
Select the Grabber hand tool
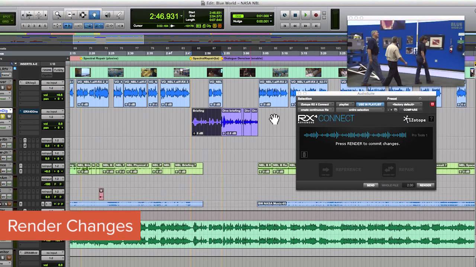[94, 15]
